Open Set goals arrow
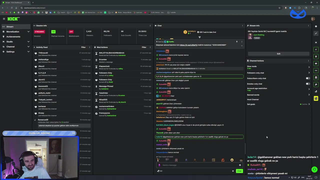 click(x=309, y=104)
